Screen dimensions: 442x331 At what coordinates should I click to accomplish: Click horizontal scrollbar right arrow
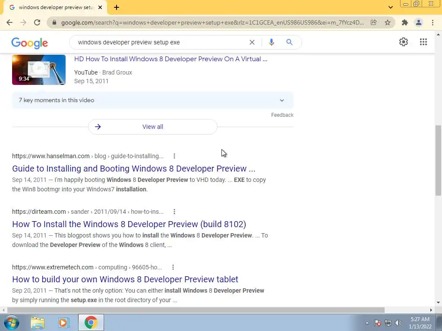pyautogui.click(x=431, y=310)
